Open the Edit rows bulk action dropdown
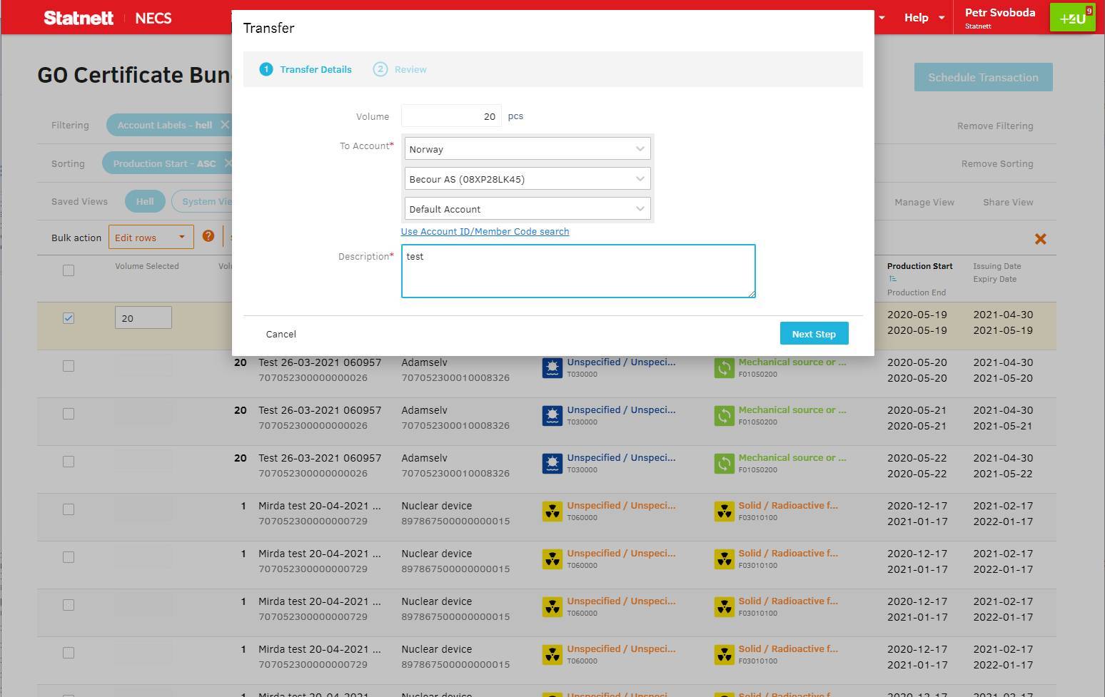The image size is (1105, 697). point(151,238)
